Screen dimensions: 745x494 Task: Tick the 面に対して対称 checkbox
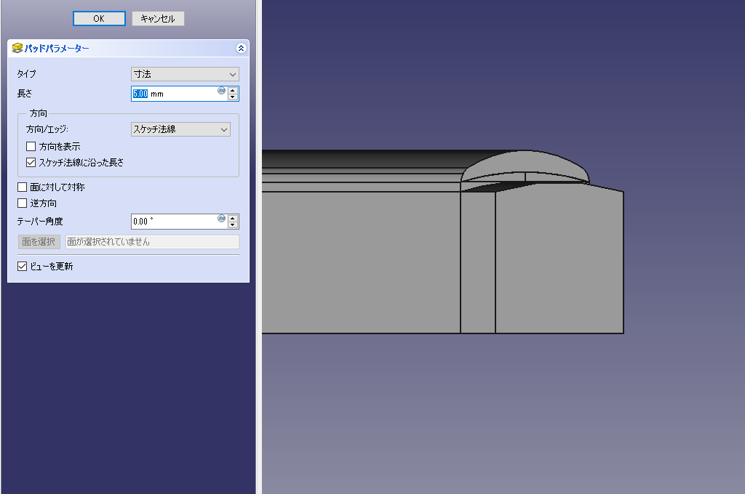tap(23, 187)
